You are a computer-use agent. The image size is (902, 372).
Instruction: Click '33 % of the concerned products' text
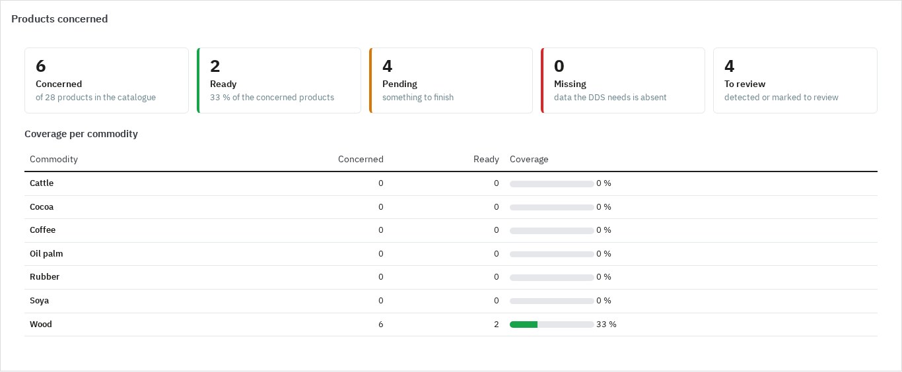tap(272, 98)
